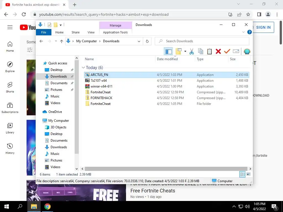Click the Explorer back arrow
This screenshot has width=283, height=212.
click(41, 41)
